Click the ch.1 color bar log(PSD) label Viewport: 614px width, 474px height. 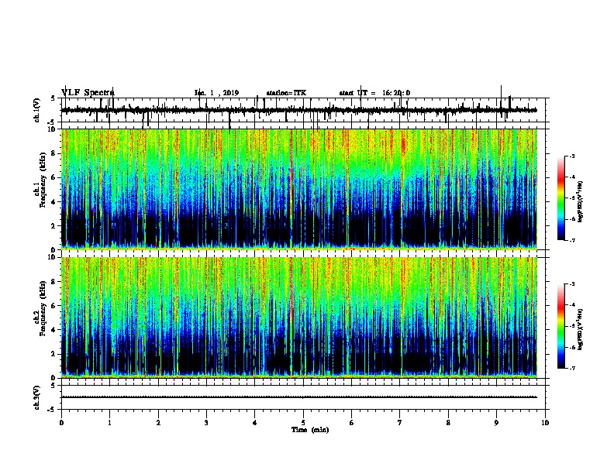tap(581, 201)
